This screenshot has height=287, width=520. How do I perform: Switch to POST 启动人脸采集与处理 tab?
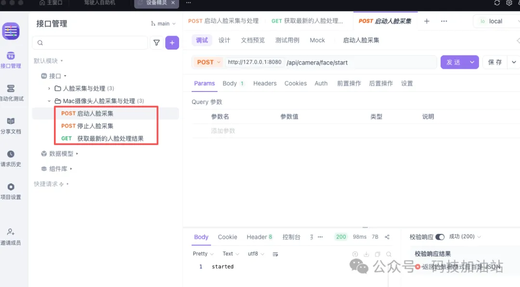coord(223,21)
